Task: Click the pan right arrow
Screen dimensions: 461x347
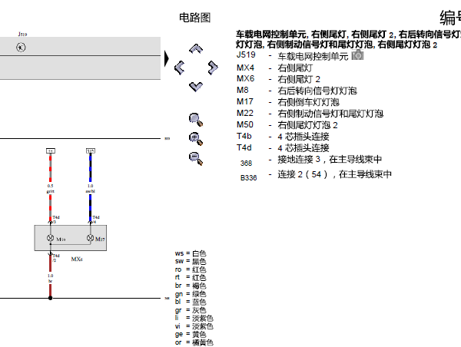Action: coord(213,68)
